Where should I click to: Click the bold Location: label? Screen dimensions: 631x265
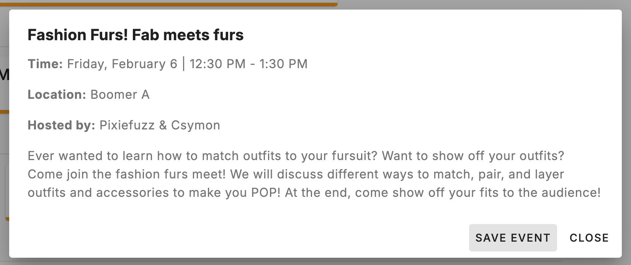point(57,95)
